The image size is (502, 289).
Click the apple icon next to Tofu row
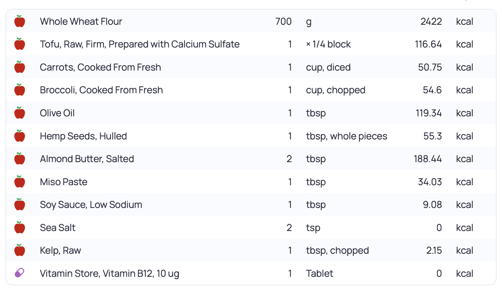[20, 44]
